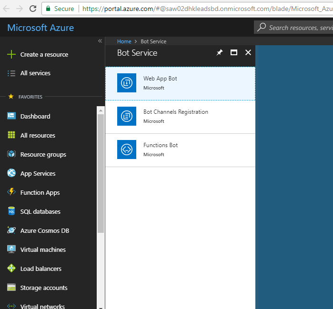Click the Resource groups cube icon
Viewport: 333px width, 309px height.
[x=11, y=154]
